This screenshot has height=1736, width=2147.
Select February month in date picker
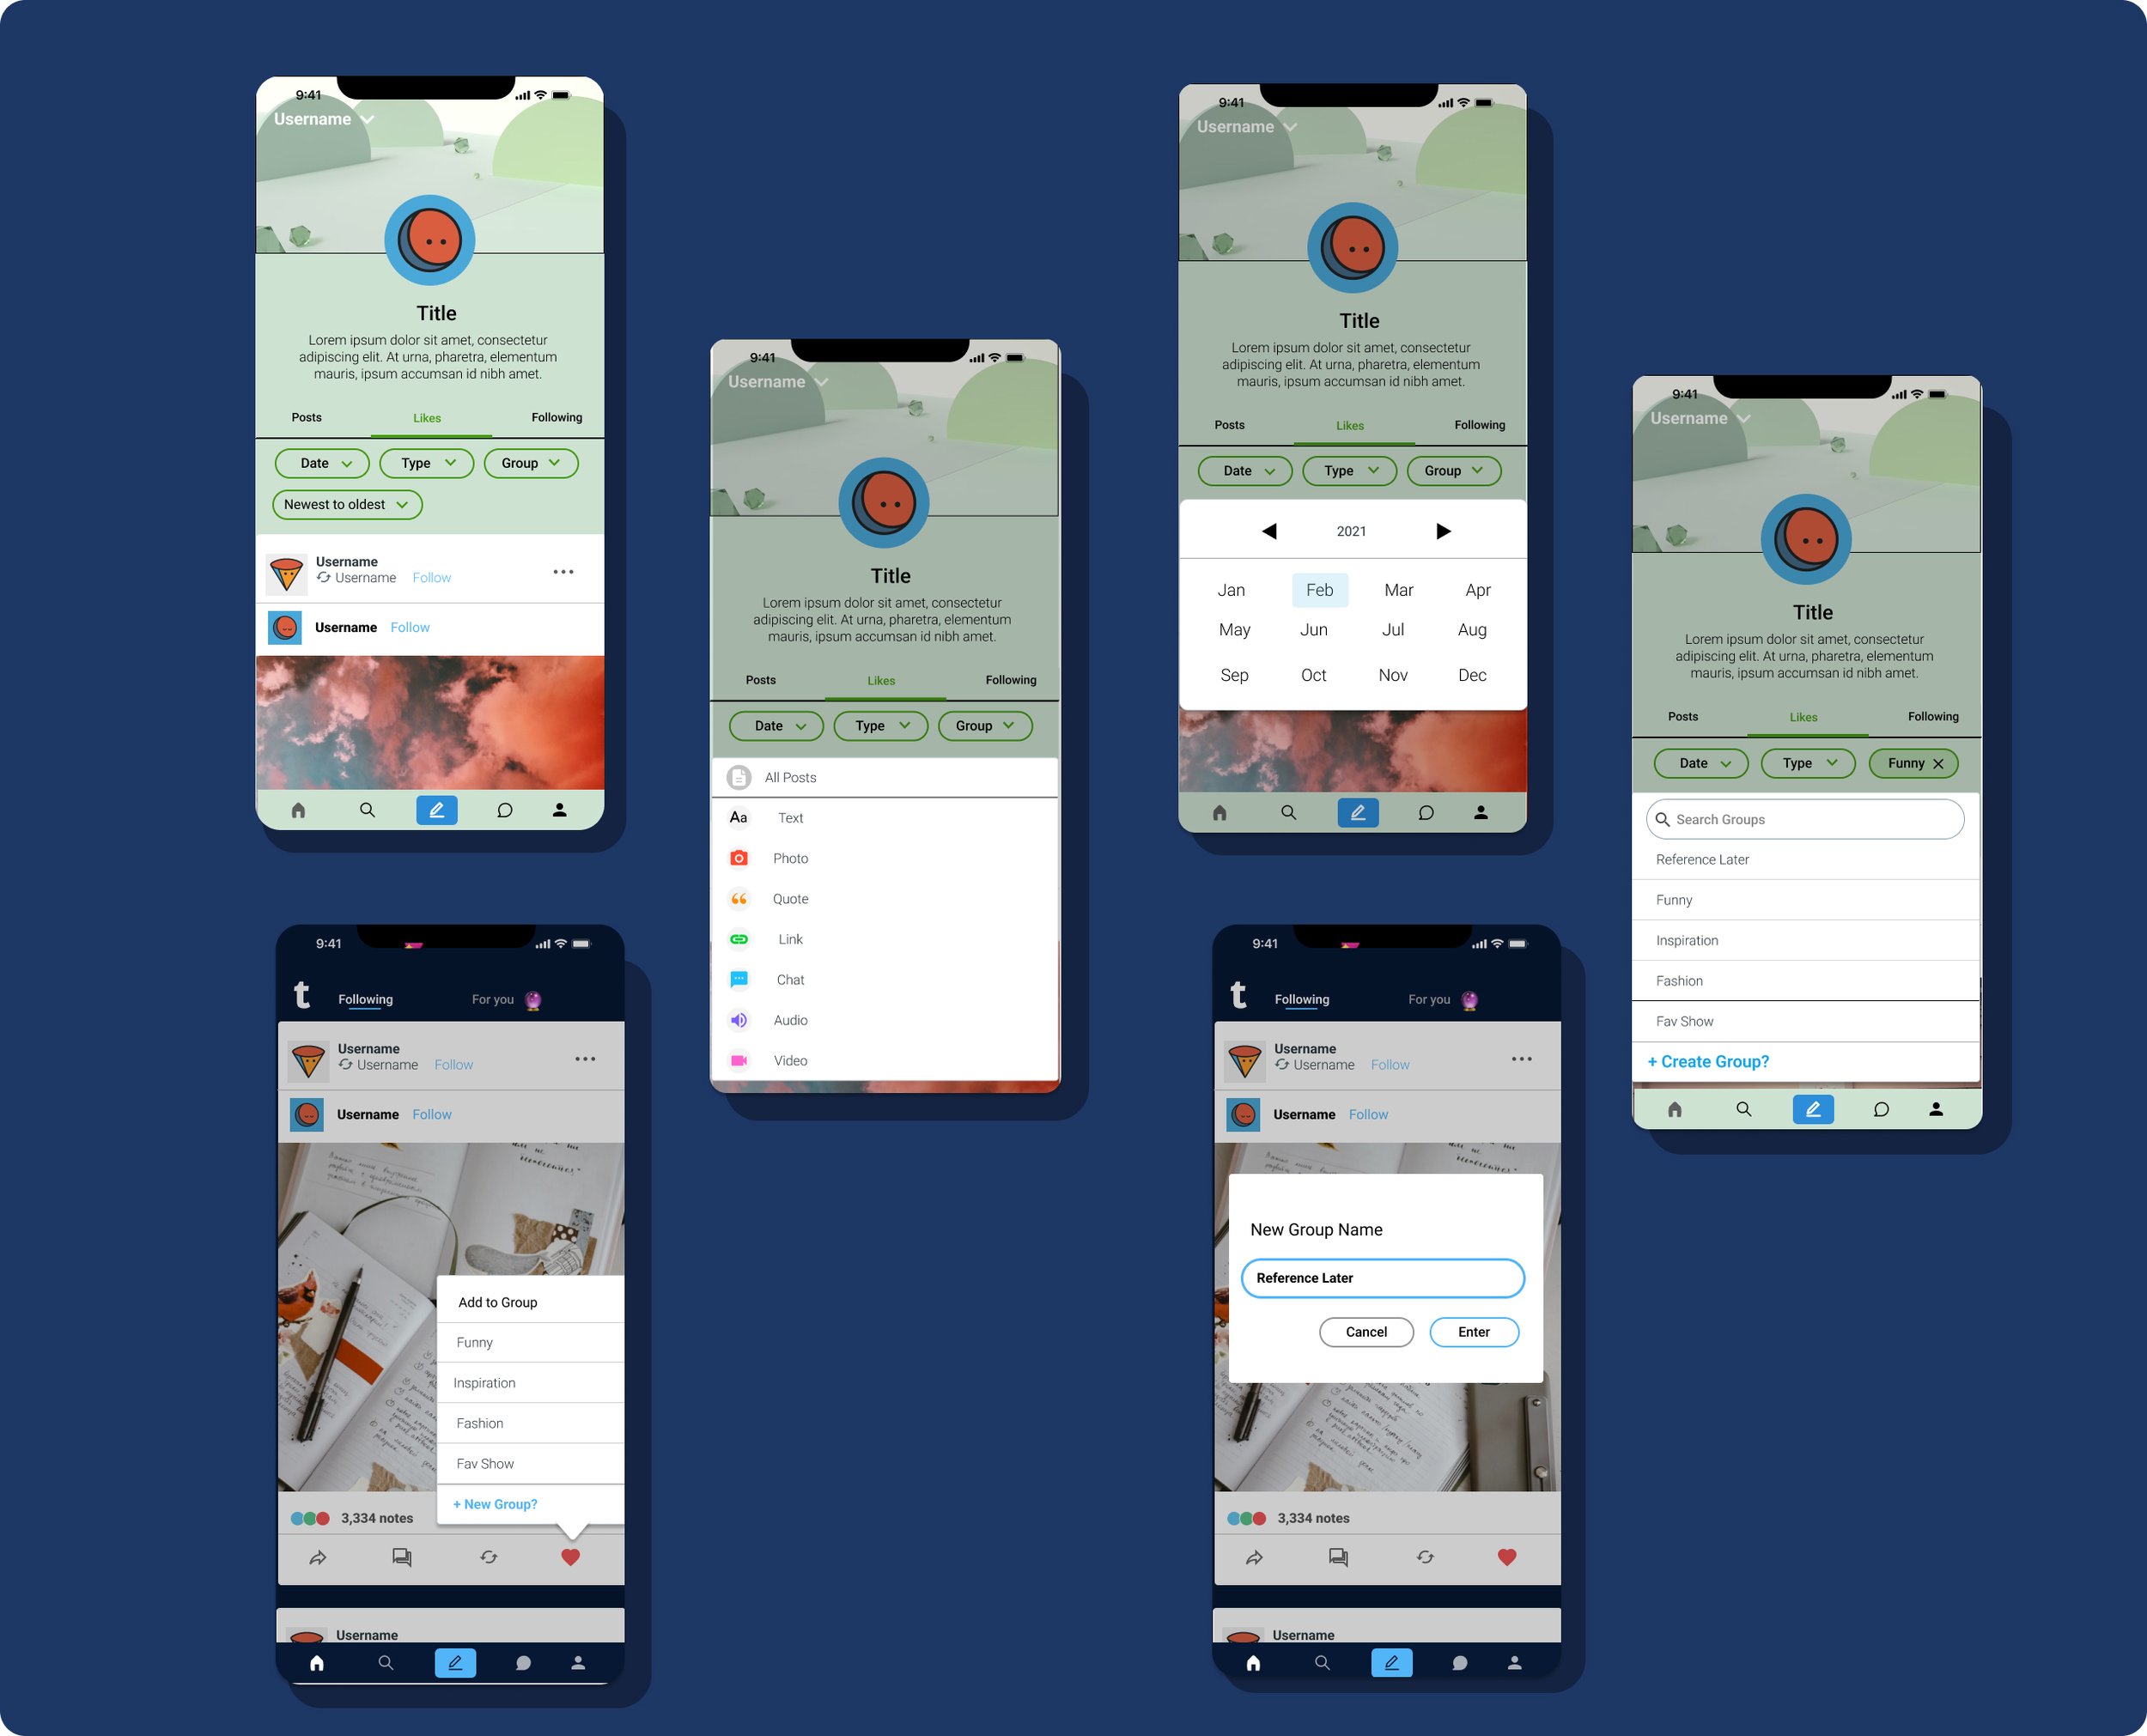pos(1320,590)
